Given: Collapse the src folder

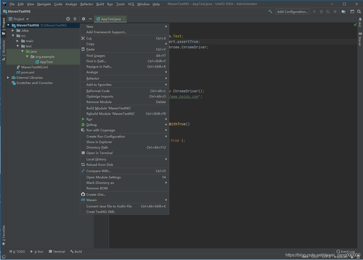Looking at the screenshot, I should [13, 36].
